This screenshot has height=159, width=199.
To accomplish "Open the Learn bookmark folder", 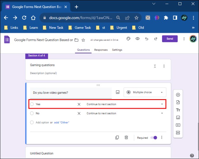I will coord(31,27).
